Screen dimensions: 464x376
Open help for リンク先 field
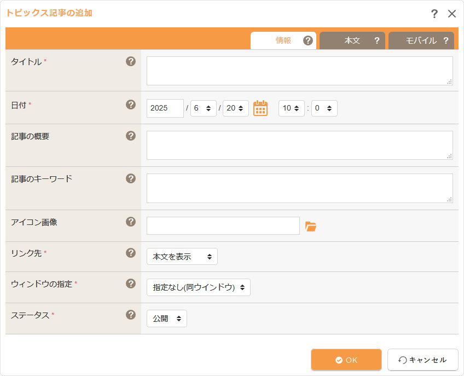click(x=131, y=253)
